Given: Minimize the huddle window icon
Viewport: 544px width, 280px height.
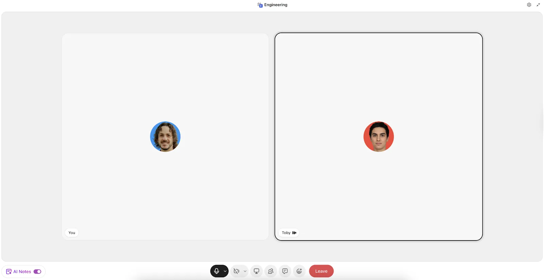Looking at the screenshot, I should coord(538,5).
